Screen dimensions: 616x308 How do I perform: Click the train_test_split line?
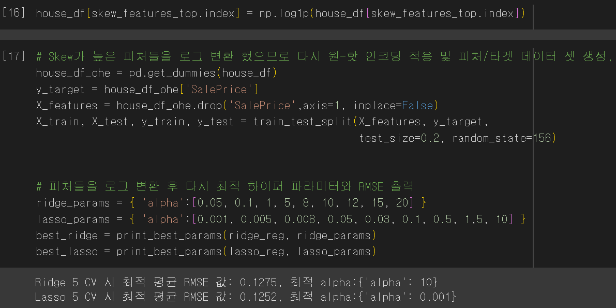pyautogui.click(x=262, y=122)
